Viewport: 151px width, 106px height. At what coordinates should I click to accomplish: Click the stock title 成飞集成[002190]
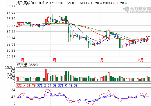pyautogui.click(x=30, y=3)
